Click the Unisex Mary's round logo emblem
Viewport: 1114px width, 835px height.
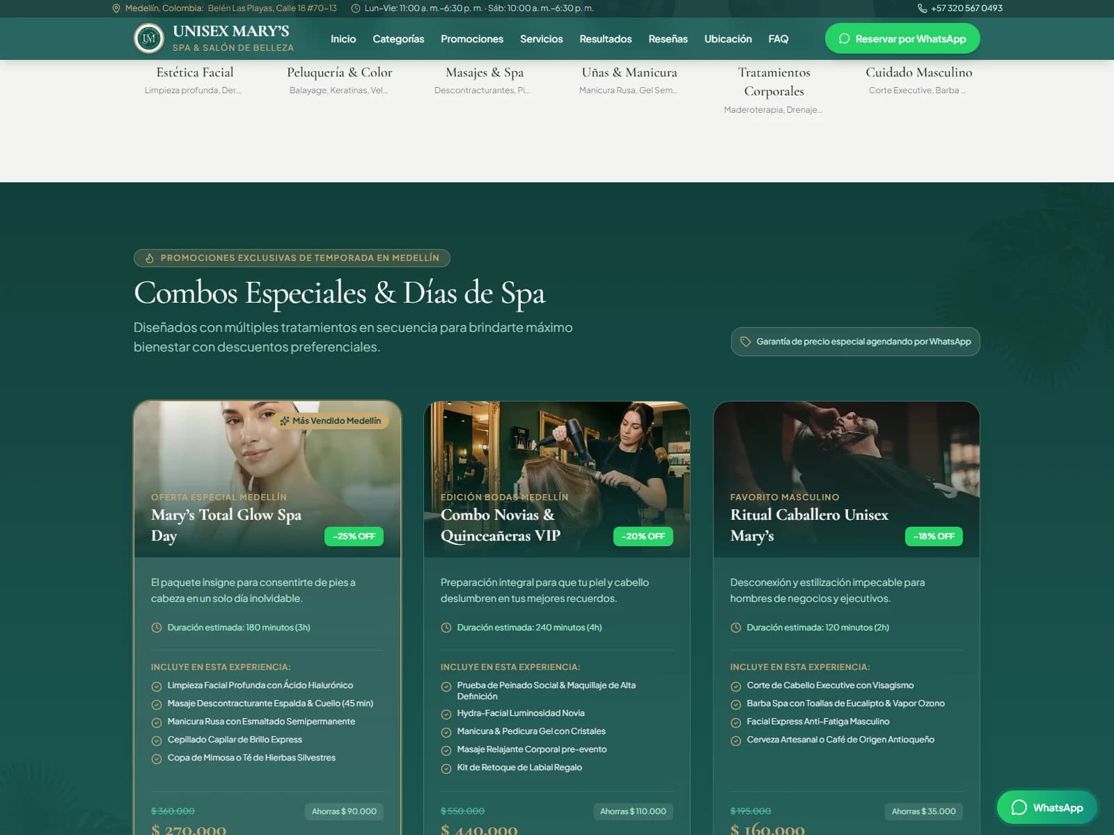click(148, 38)
